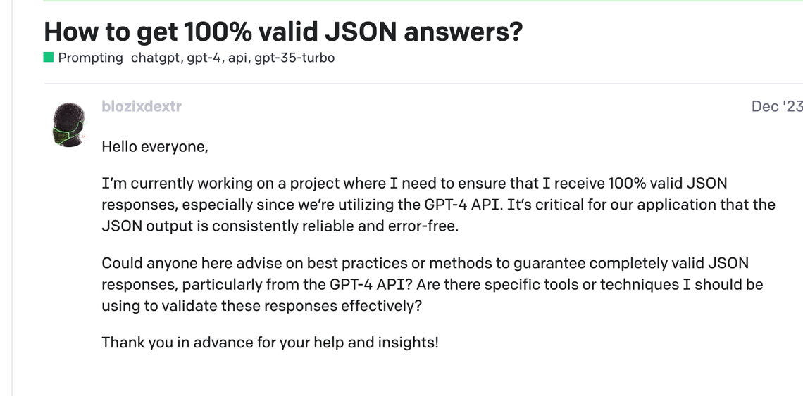
Task: Open blozixdextr's avatar image
Action: point(69,124)
